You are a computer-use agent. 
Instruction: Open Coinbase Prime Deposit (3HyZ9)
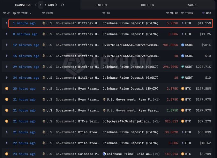tap(131, 89)
